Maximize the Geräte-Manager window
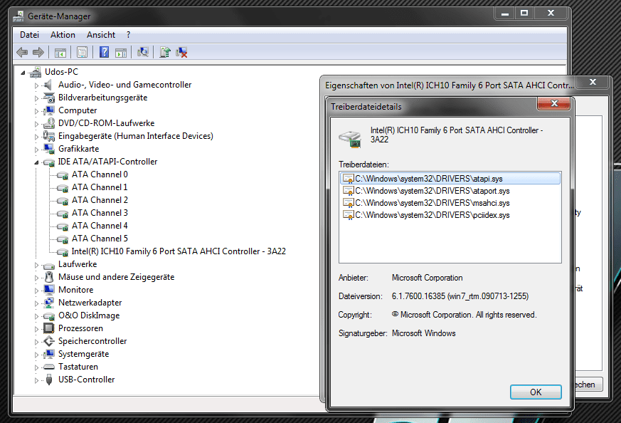The height and width of the screenshot is (423, 621). pyautogui.click(x=524, y=13)
